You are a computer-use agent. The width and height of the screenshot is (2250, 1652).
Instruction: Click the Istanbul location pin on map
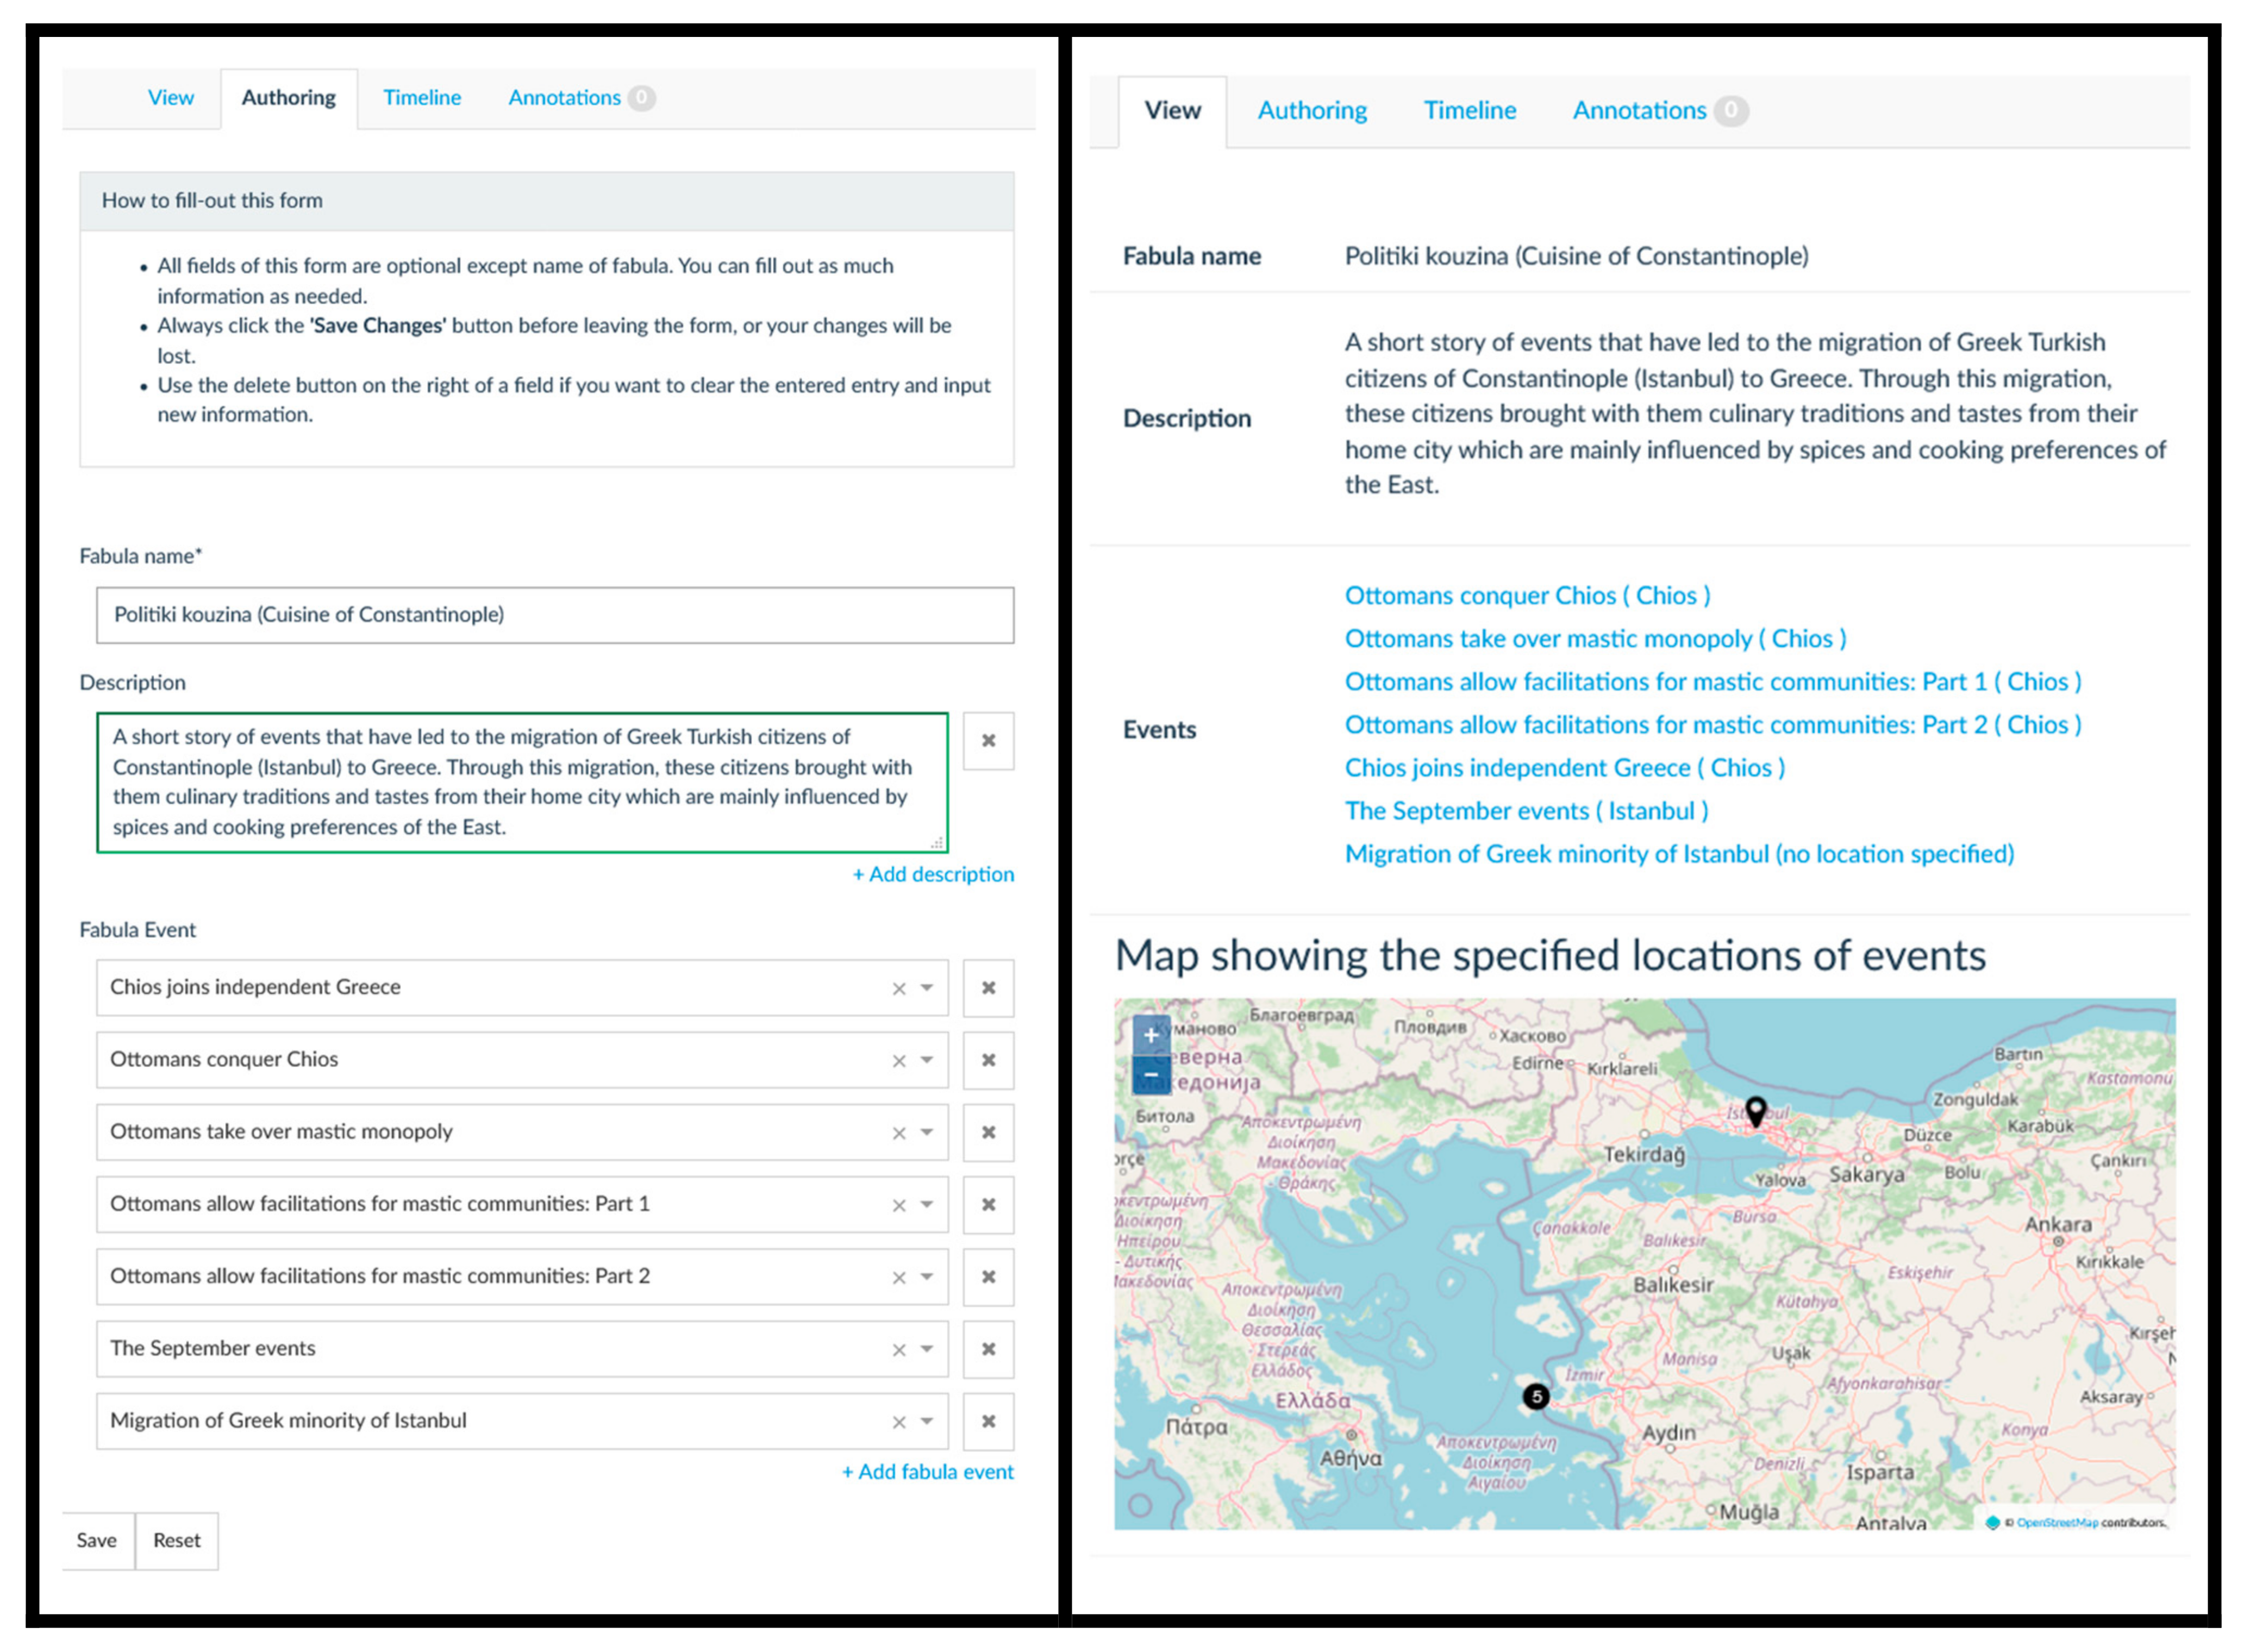[x=1756, y=1110]
